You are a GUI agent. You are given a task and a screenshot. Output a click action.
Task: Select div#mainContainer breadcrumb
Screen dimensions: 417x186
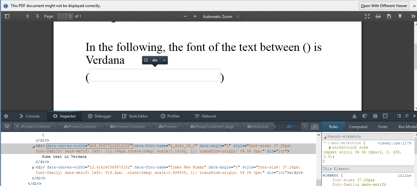80,126
